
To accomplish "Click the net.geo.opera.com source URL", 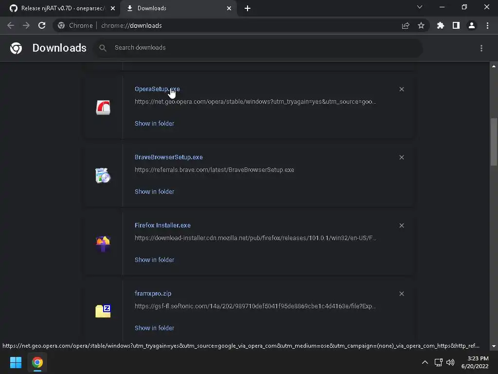I will [255, 102].
